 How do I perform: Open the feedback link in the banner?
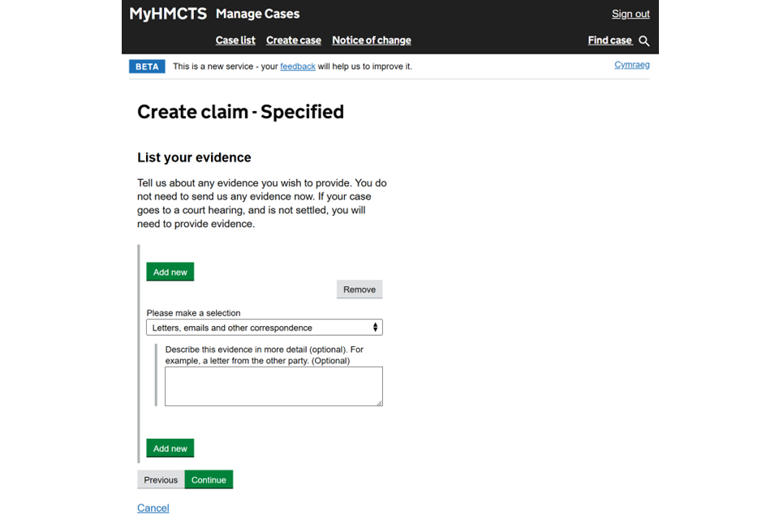298,66
